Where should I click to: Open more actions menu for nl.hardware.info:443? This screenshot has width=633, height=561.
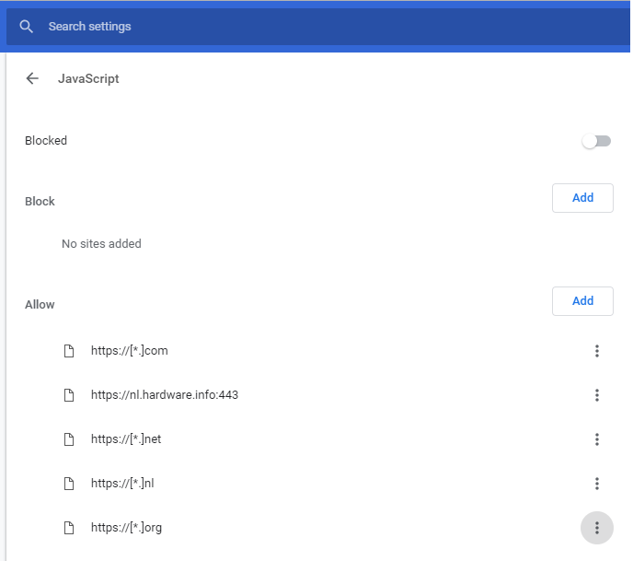coord(597,395)
